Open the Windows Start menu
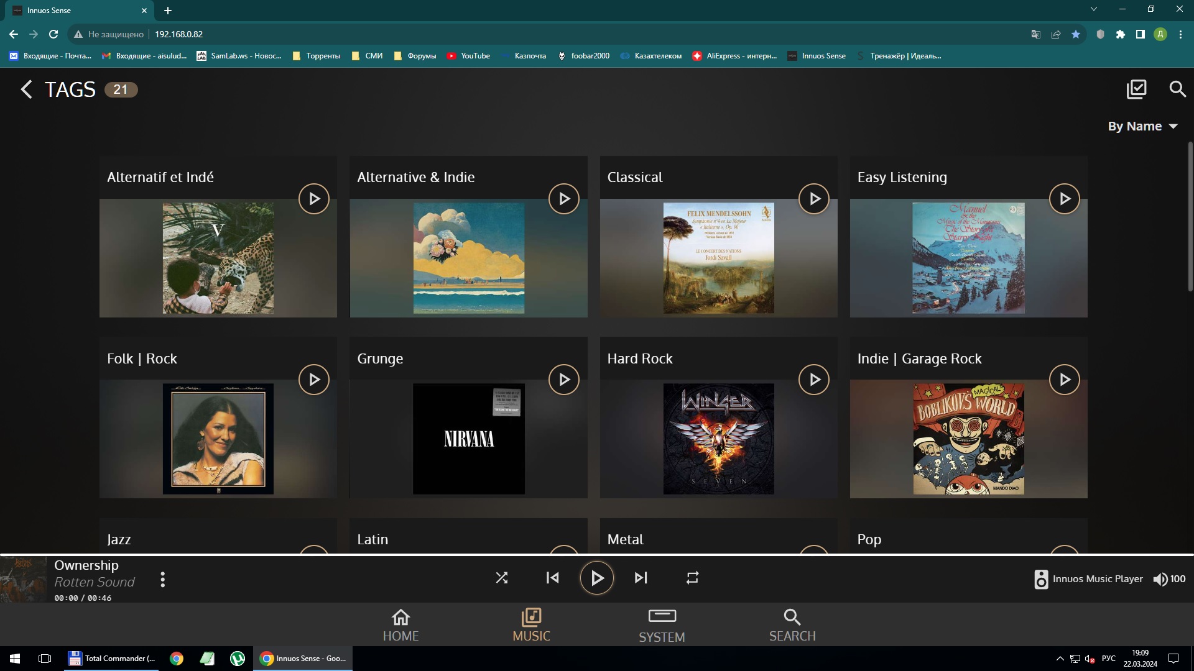Viewport: 1194px width, 671px height. (x=15, y=659)
